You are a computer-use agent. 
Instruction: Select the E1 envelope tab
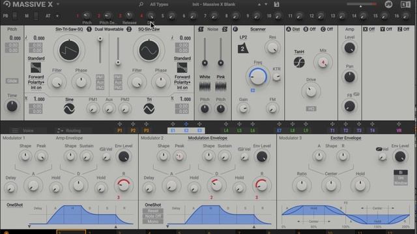(173, 131)
